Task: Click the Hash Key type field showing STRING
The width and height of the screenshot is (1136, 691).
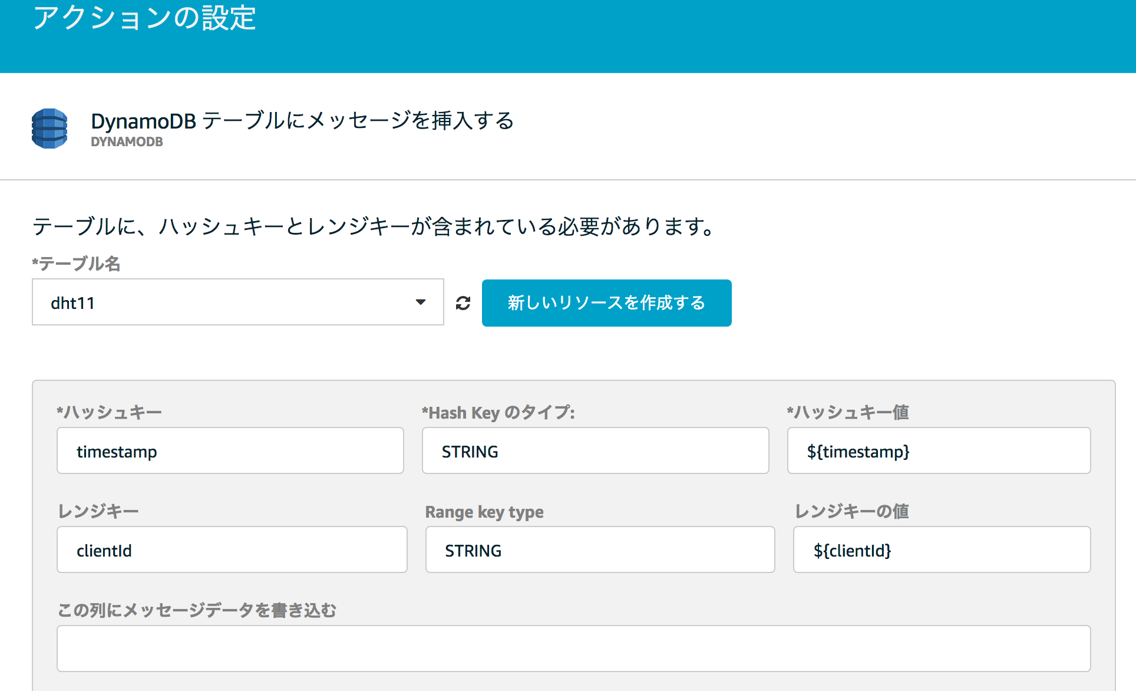Action: 595,451
